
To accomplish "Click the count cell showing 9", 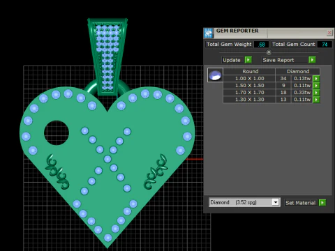I will click(283, 86).
